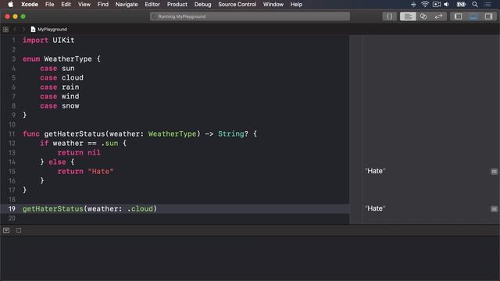Click the "Hate" result on line 15
The width and height of the screenshot is (500, 281).
(x=375, y=171)
